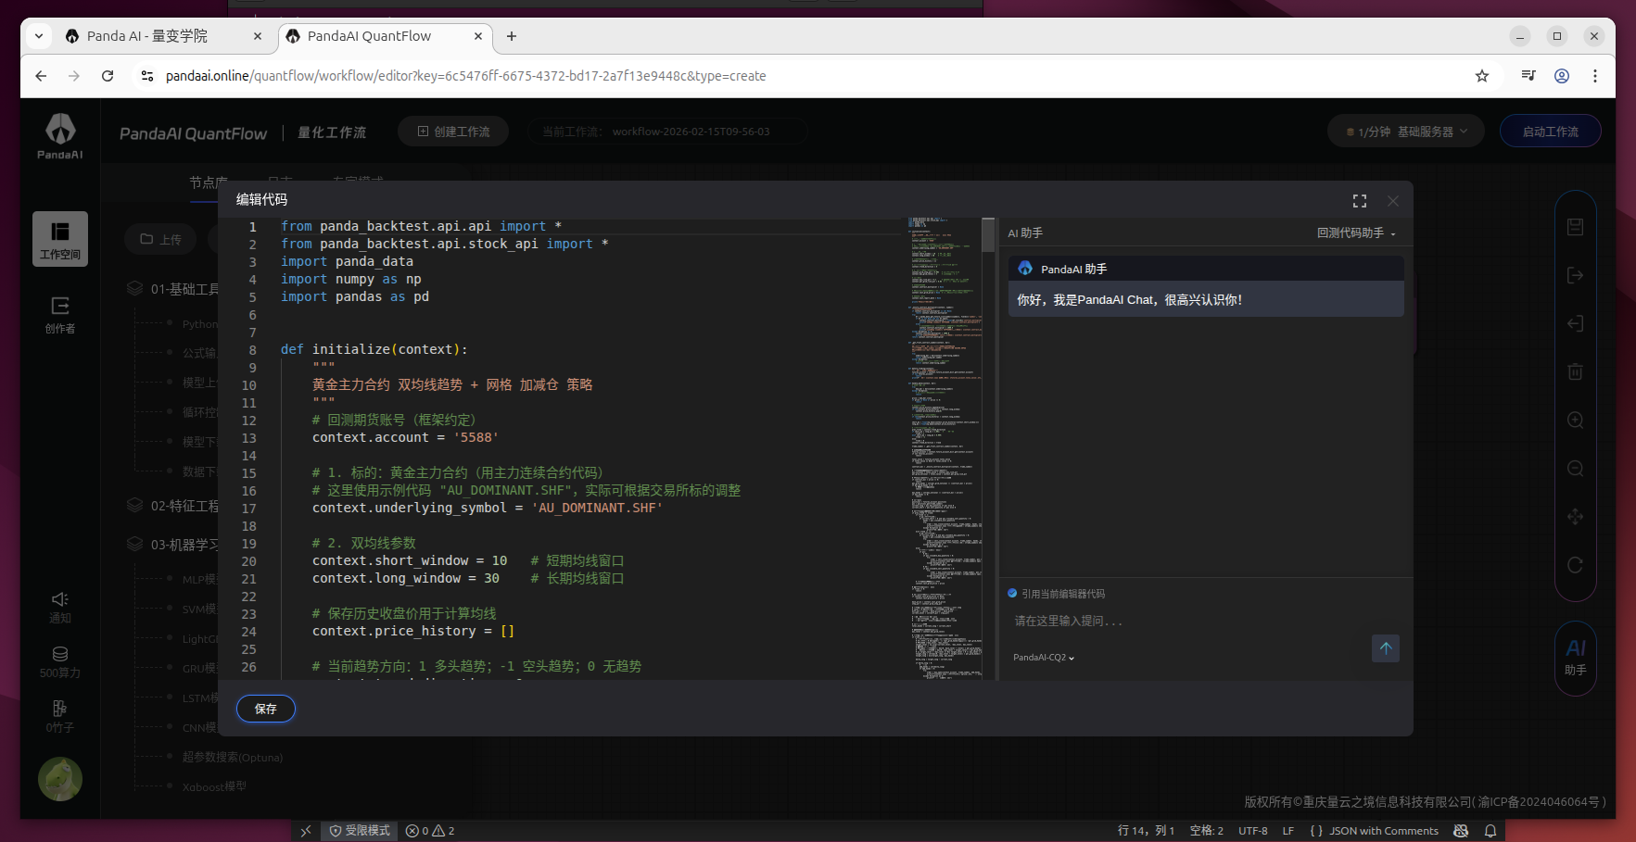
Task: Switch to the Panda AI - 量变学院 tab
Action: click(x=164, y=36)
